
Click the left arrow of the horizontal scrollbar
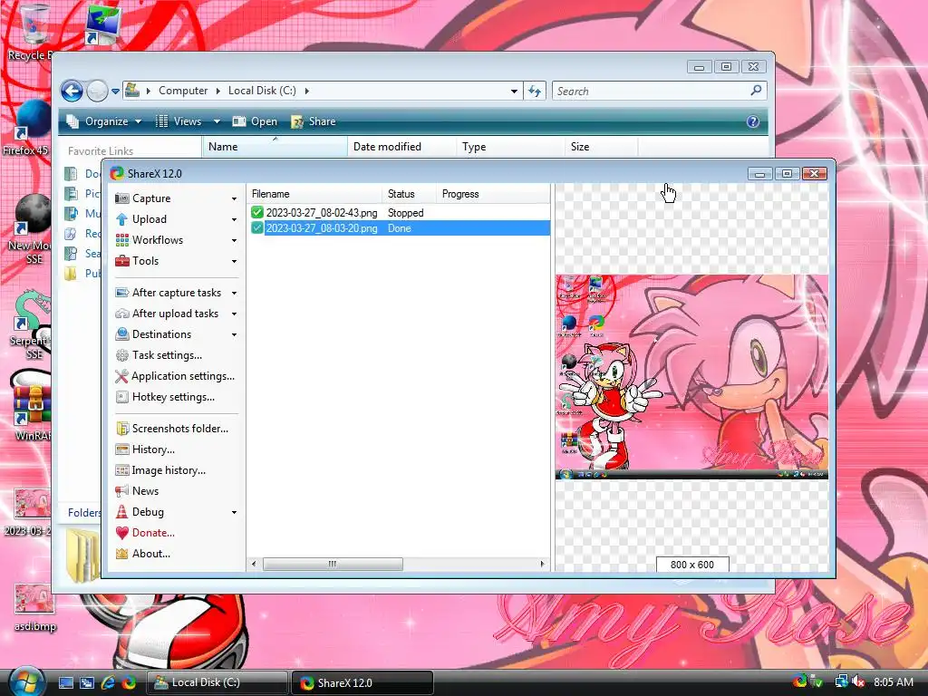(x=254, y=564)
